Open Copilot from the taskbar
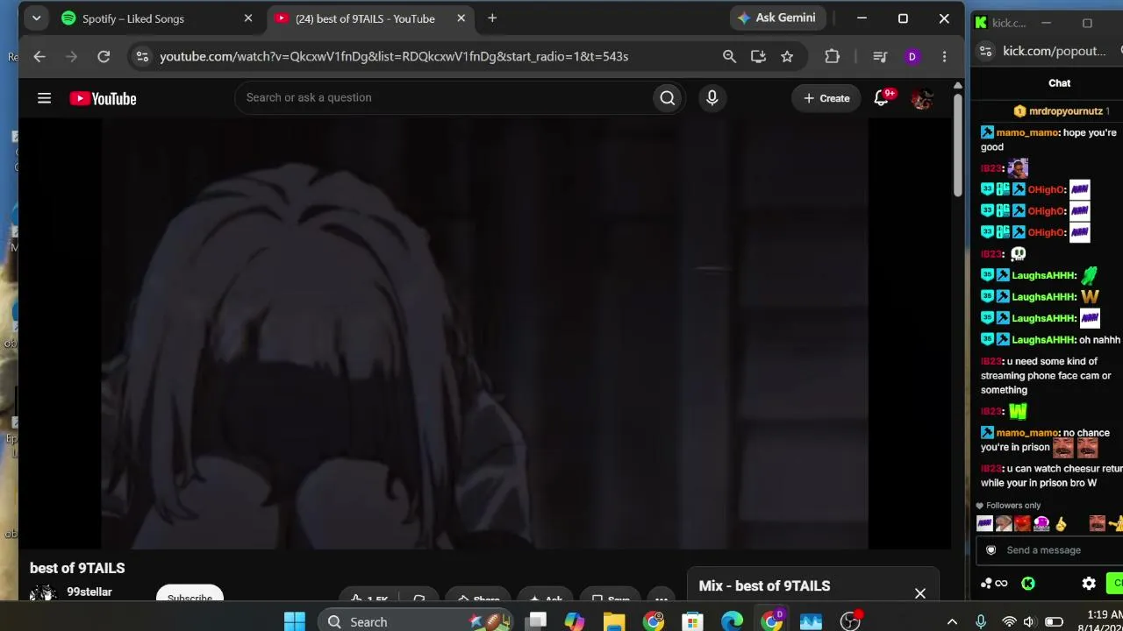 [x=575, y=621]
